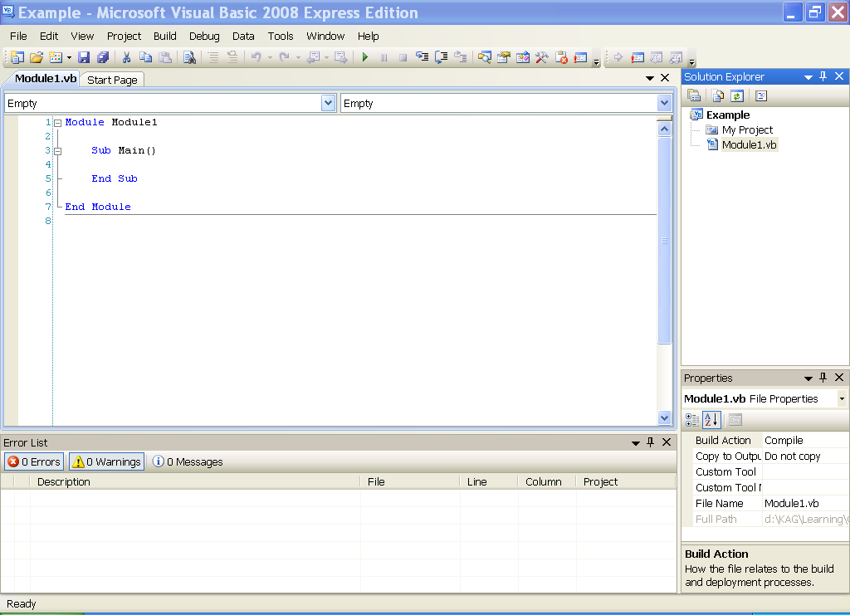Click the Break All pause icon
850x615 pixels.
coord(383,57)
